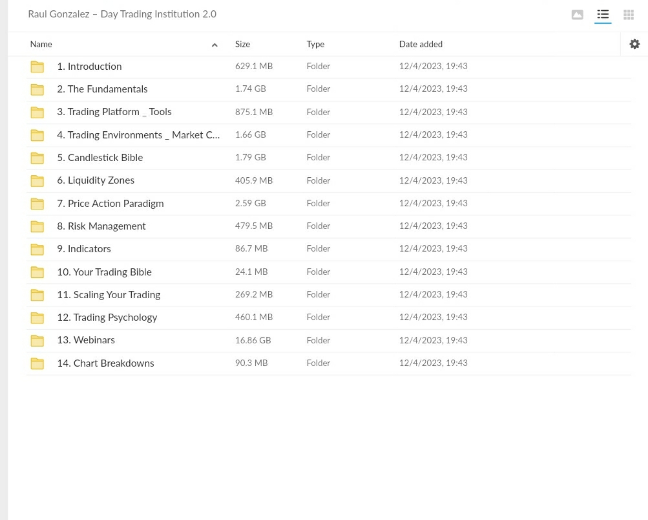Viewport: 648px width, 520px height.
Task: Click the folder icon for Trading Platform _ Tools
Action: coord(37,112)
